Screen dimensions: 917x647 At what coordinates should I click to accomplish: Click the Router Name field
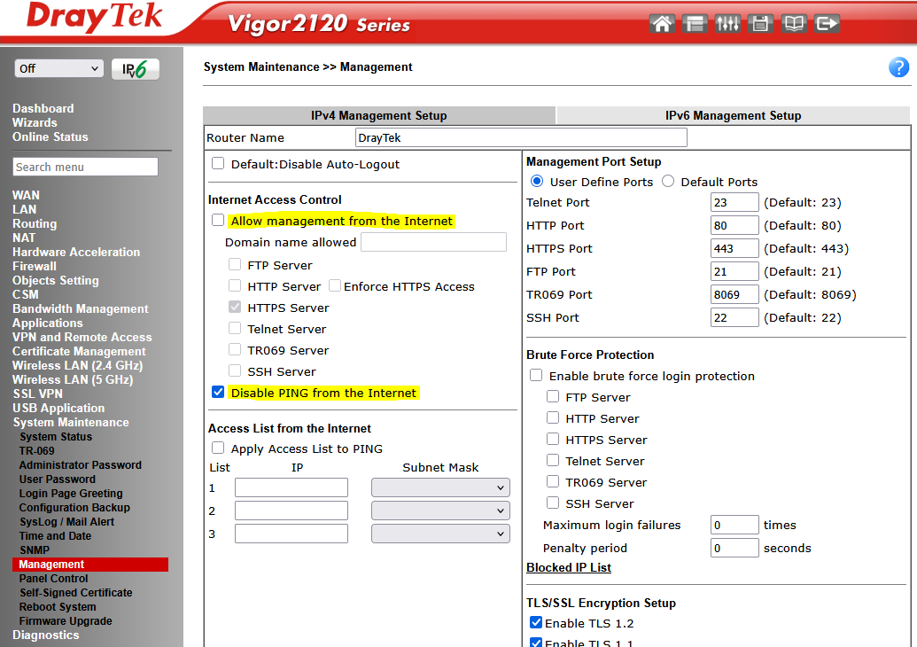(521, 137)
